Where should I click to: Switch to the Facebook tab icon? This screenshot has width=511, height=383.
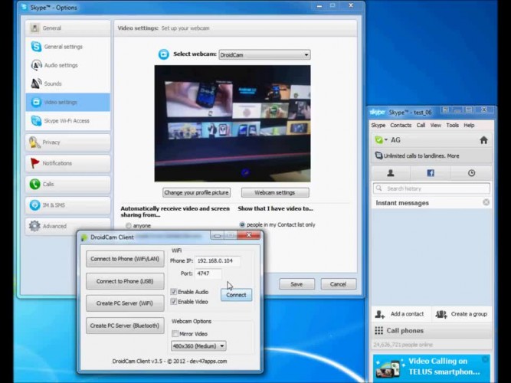coord(431,173)
